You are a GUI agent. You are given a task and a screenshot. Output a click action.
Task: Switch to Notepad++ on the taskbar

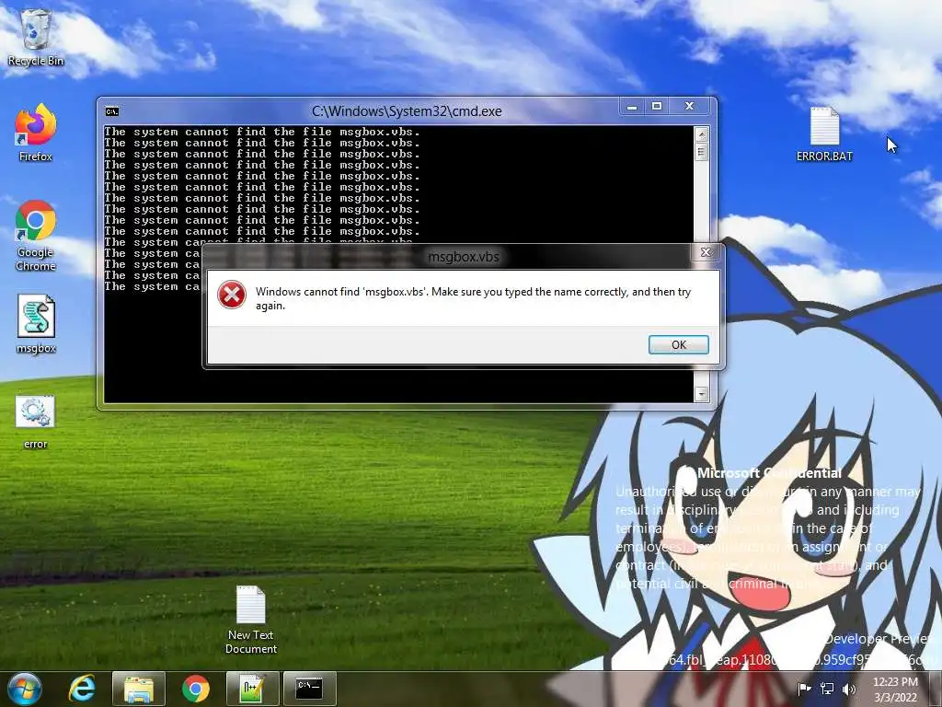252,689
